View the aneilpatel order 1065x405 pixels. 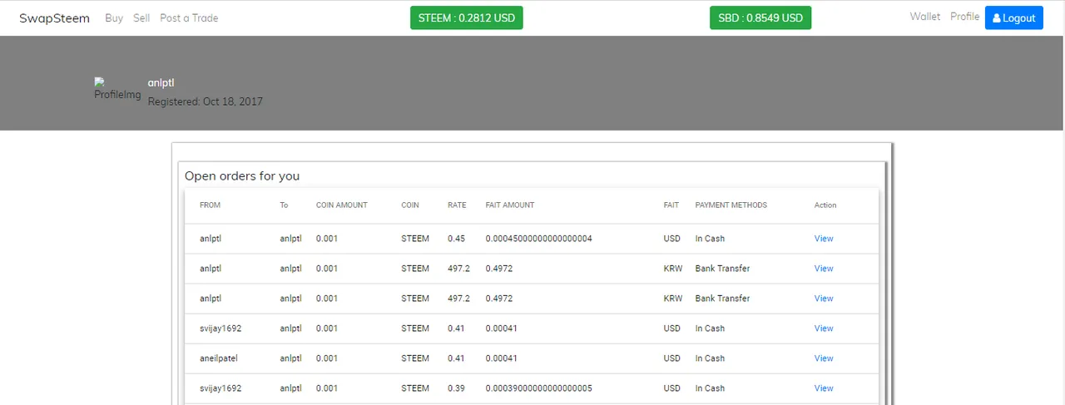tap(824, 358)
